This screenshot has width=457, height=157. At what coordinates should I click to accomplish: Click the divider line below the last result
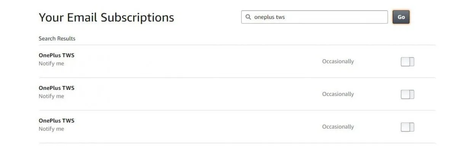[x=236, y=143]
